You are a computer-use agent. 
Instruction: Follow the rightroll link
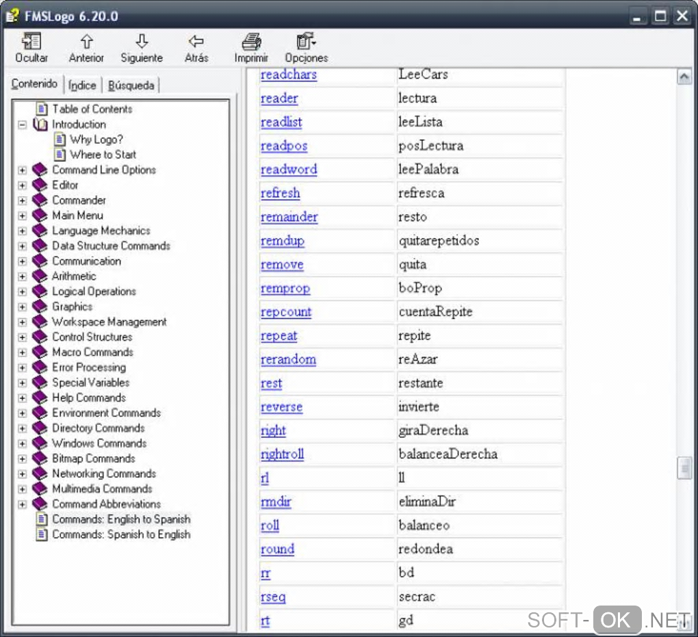(282, 454)
